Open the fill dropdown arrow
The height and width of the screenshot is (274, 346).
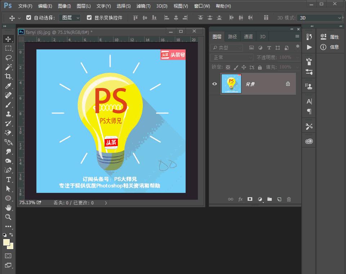coord(297,67)
